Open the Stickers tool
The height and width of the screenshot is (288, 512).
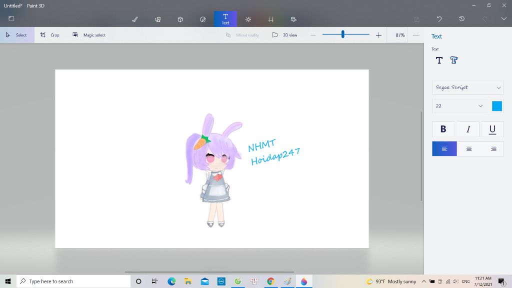pos(203,19)
